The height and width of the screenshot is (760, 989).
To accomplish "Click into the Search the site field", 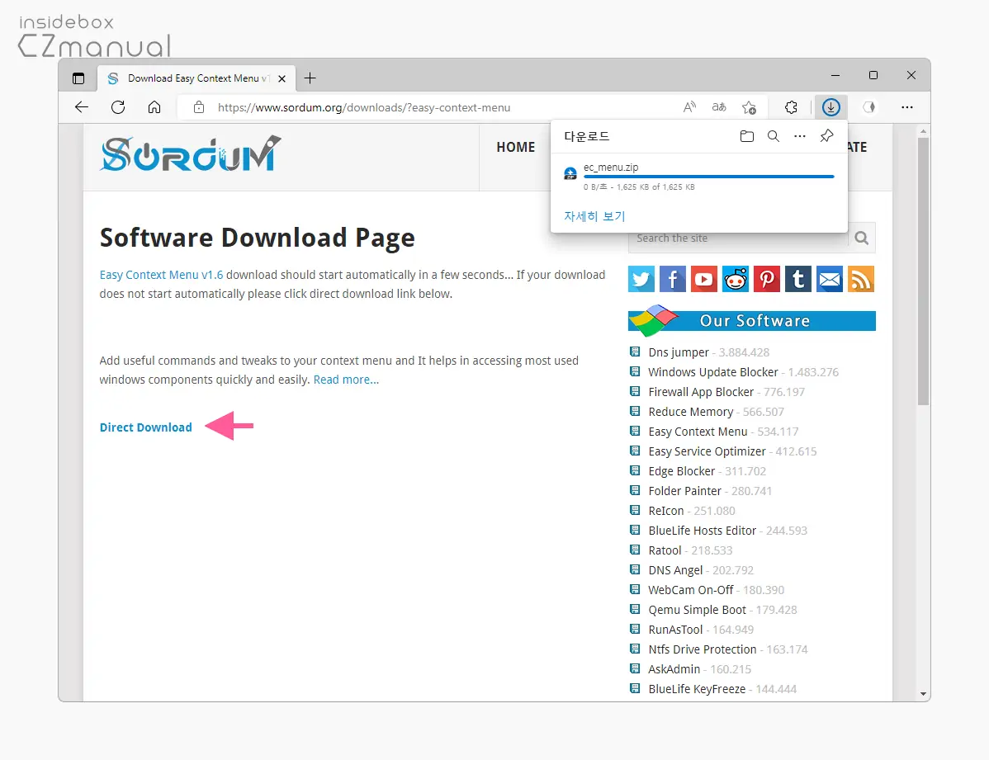I will [x=738, y=238].
